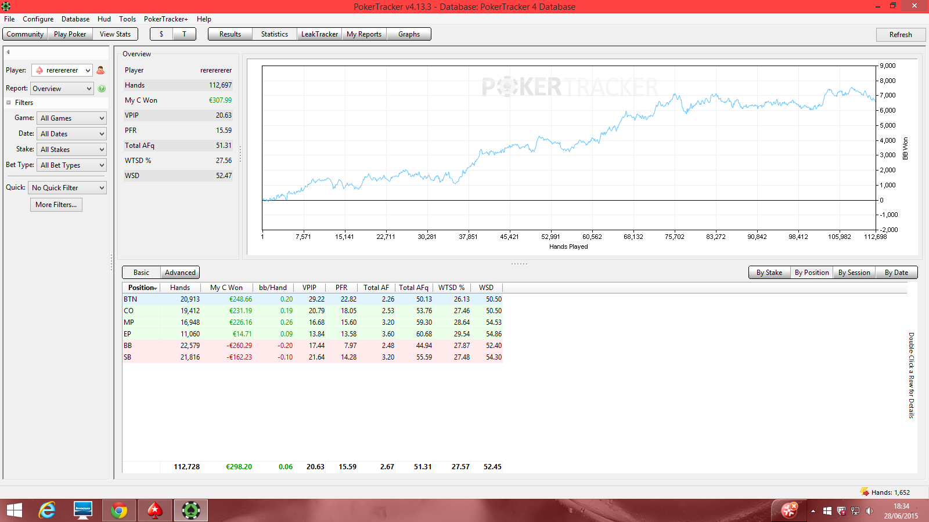Open the Bet Type filter dropdown
The height and width of the screenshot is (522, 929).
click(x=71, y=165)
